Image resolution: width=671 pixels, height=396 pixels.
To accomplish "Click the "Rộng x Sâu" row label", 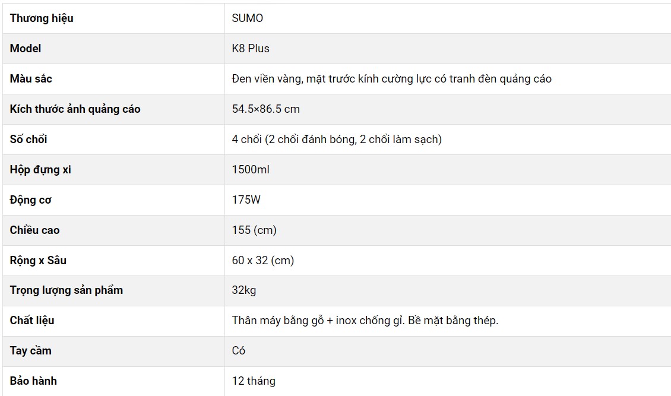I will [38, 261].
